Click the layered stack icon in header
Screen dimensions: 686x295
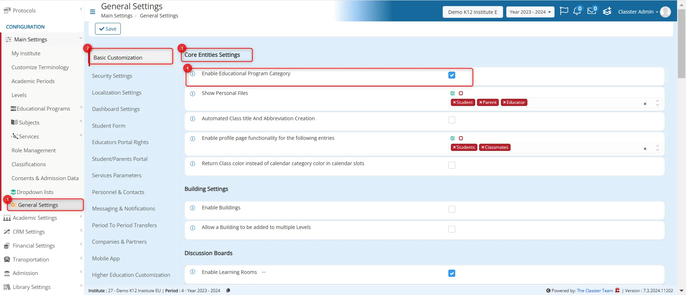pyautogui.click(x=607, y=11)
